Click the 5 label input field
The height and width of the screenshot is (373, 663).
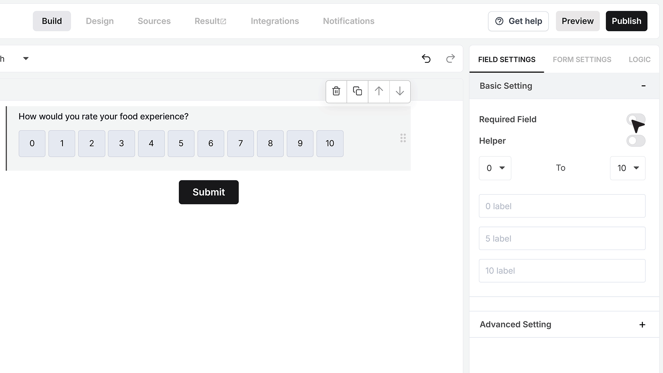pyautogui.click(x=562, y=238)
